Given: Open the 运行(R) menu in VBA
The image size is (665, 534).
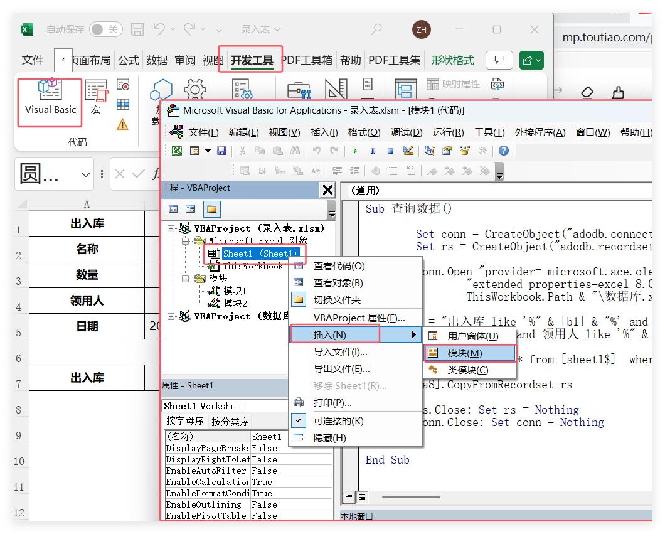Looking at the screenshot, I should coord(448,132).
